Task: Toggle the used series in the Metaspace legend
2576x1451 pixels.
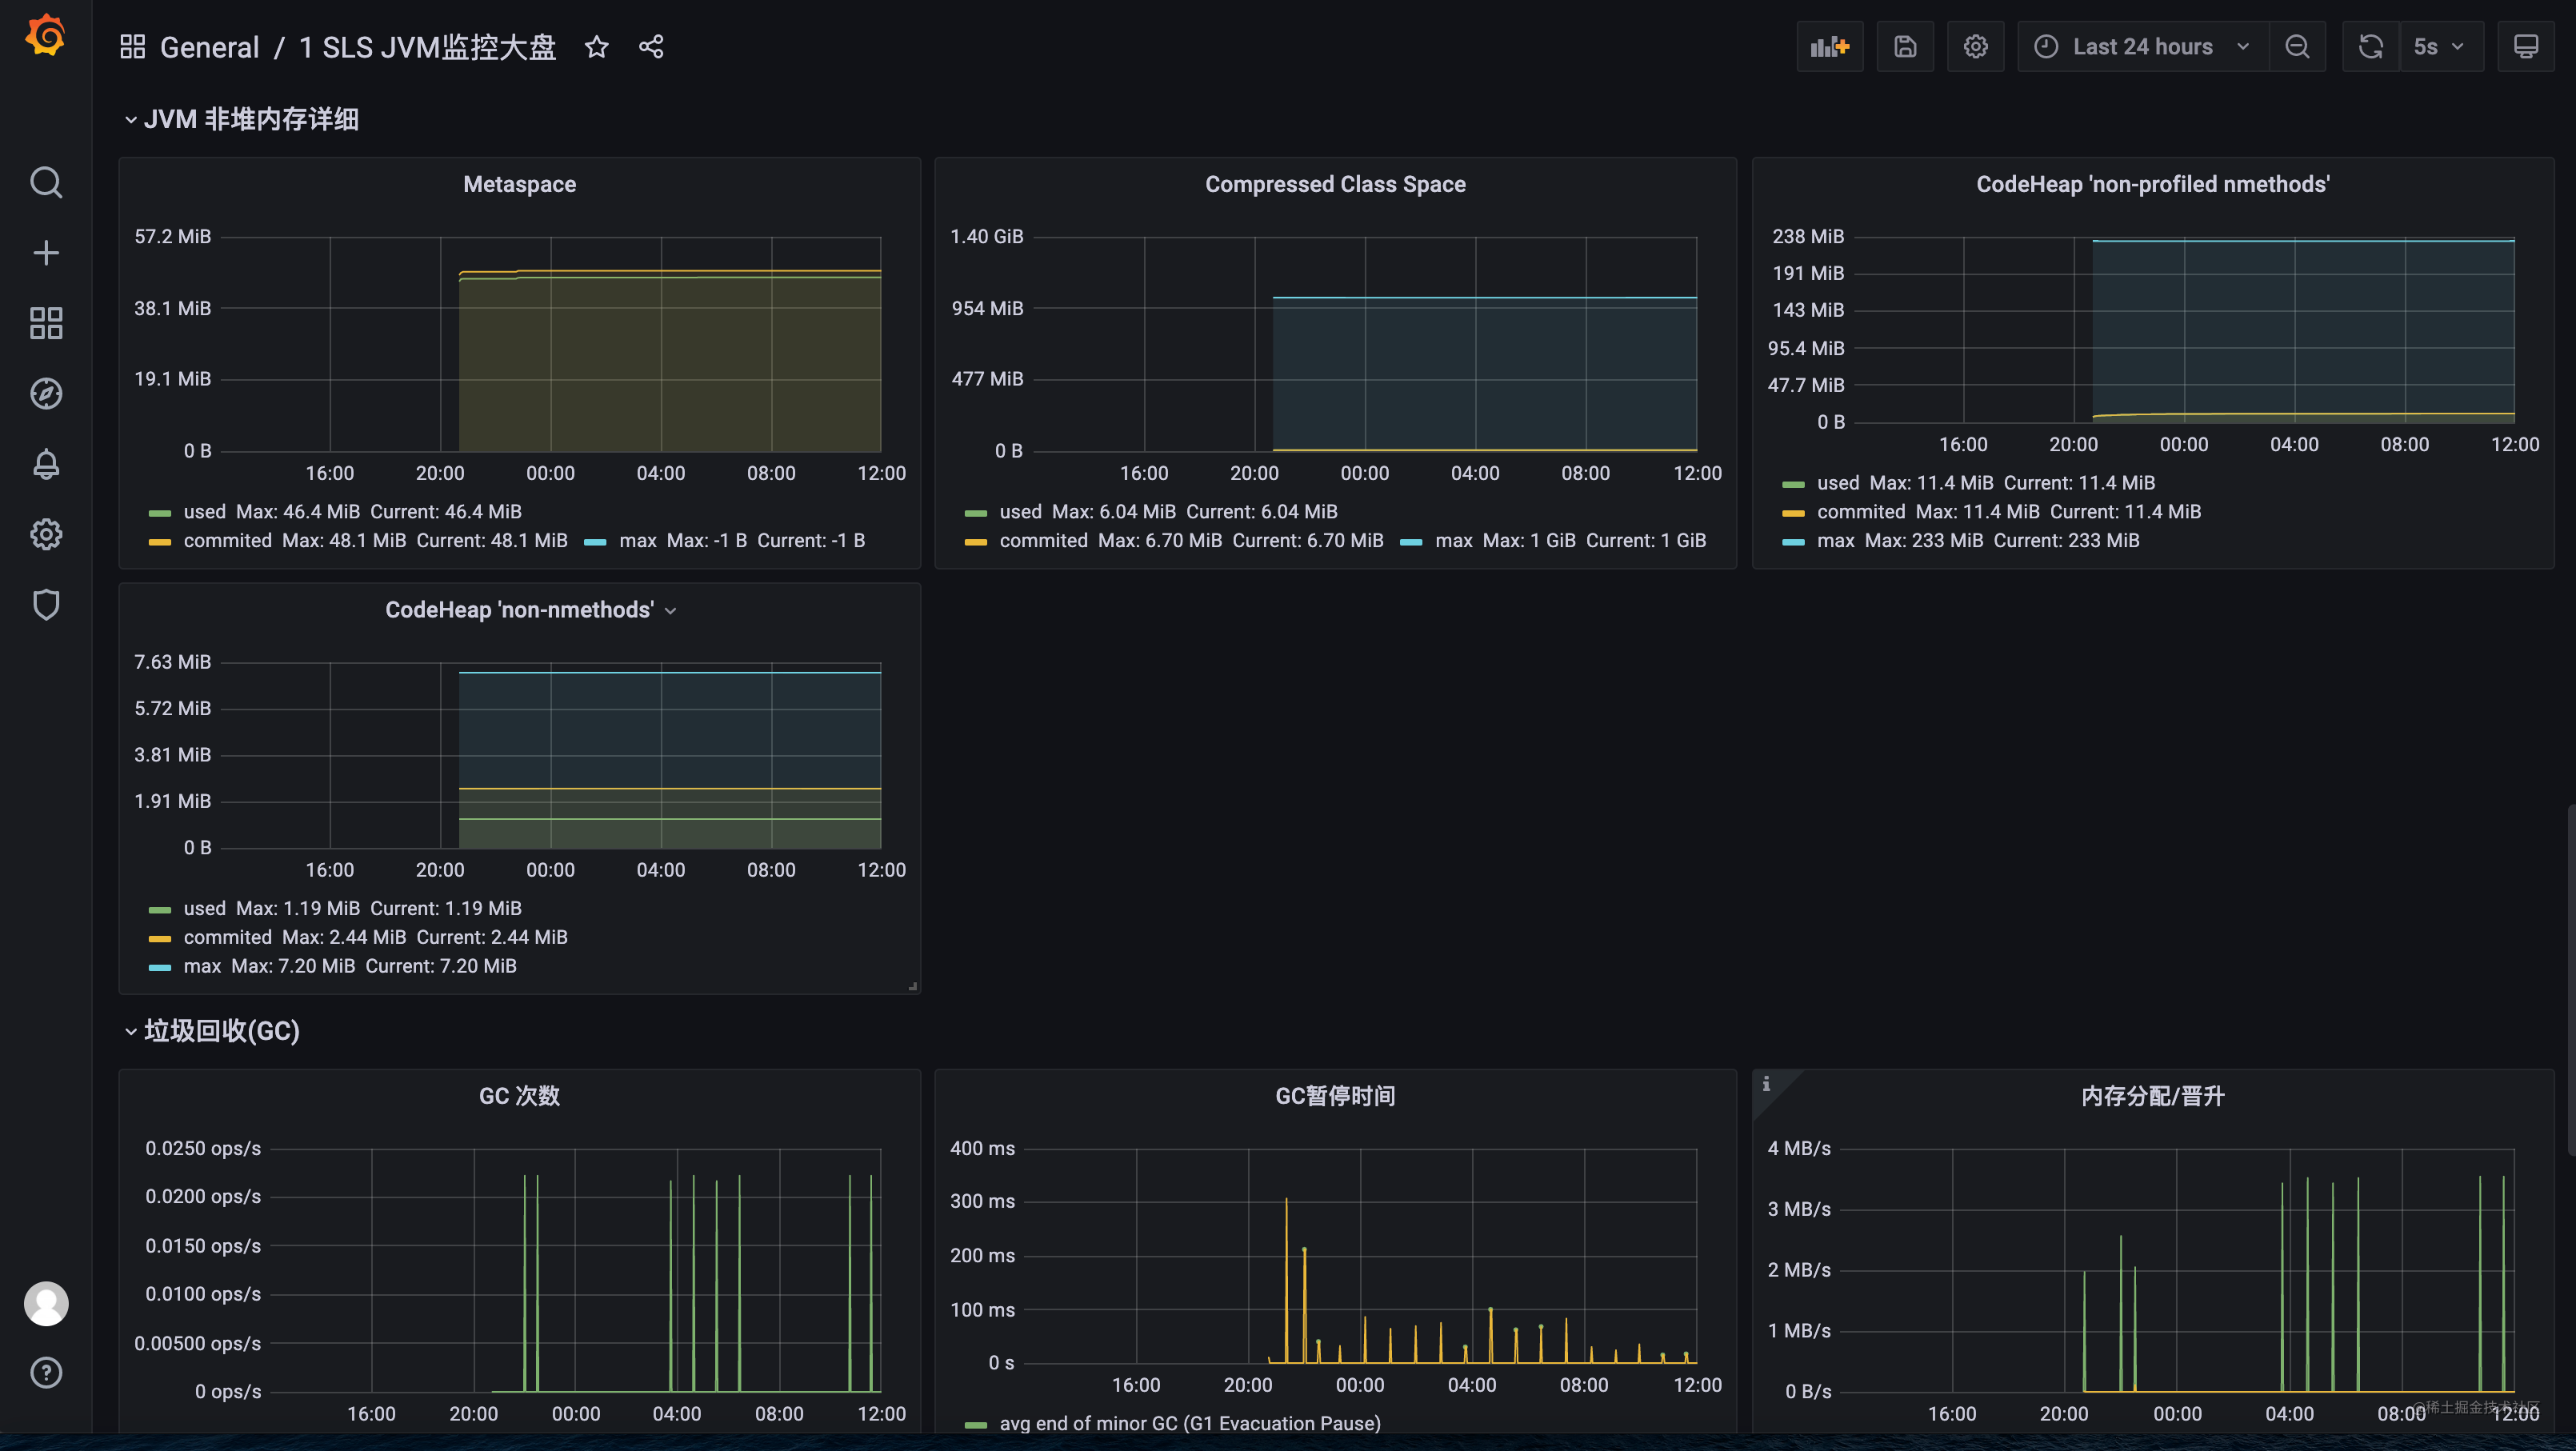Action: [x=204, y=512]
